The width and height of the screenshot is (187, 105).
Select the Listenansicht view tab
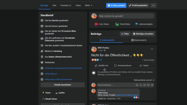(107, 40)
